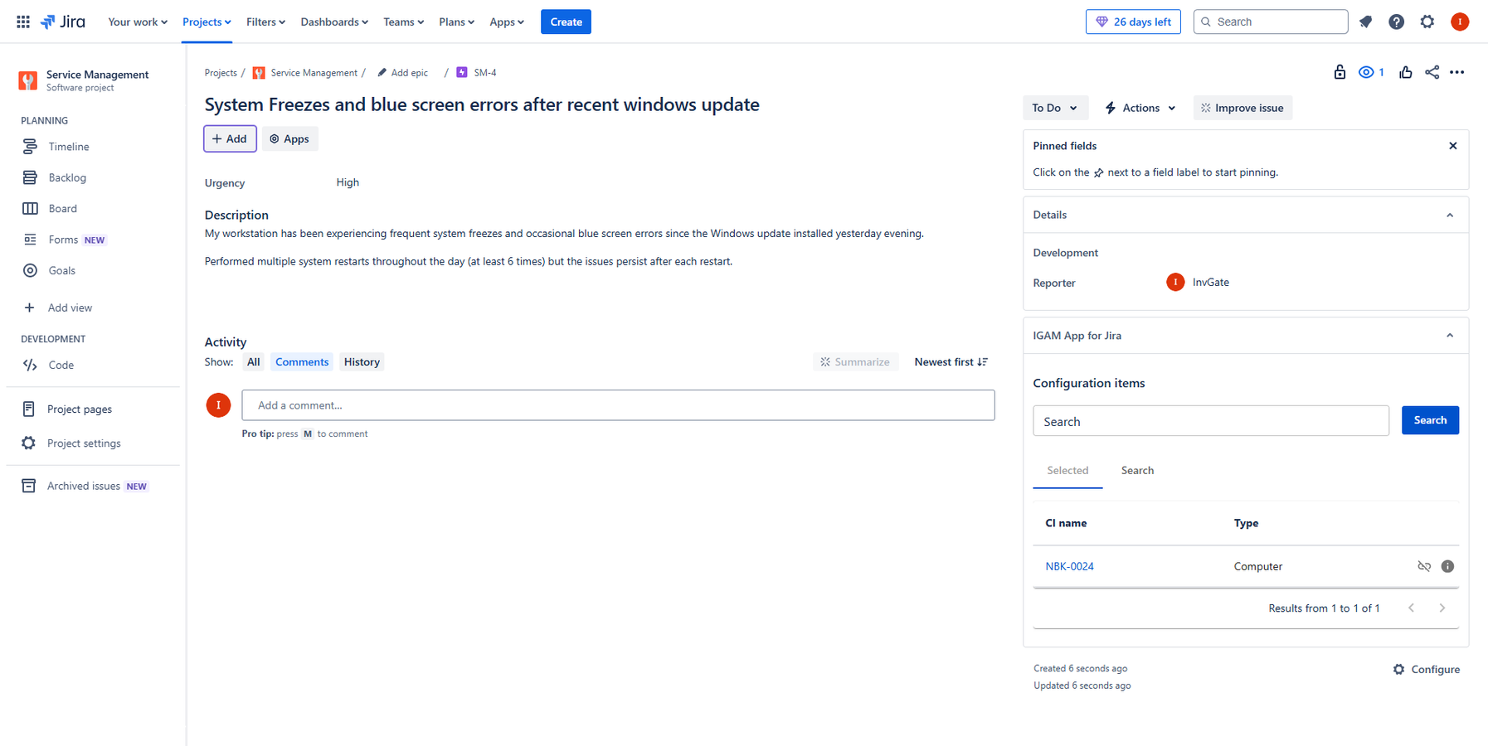This screenshot has width=1488, height=746.
Task: Click the Add button under title
Action: (230, 138)
